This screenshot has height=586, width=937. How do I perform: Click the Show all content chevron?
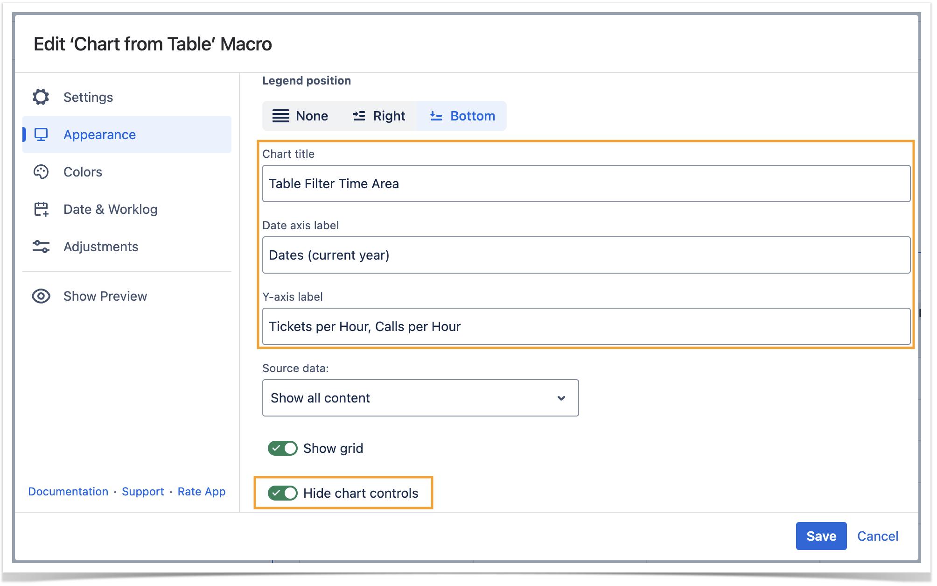(x=561, y=398)
